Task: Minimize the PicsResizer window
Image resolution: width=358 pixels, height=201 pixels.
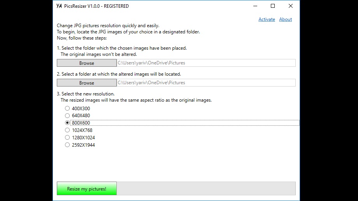Action: 255,6
